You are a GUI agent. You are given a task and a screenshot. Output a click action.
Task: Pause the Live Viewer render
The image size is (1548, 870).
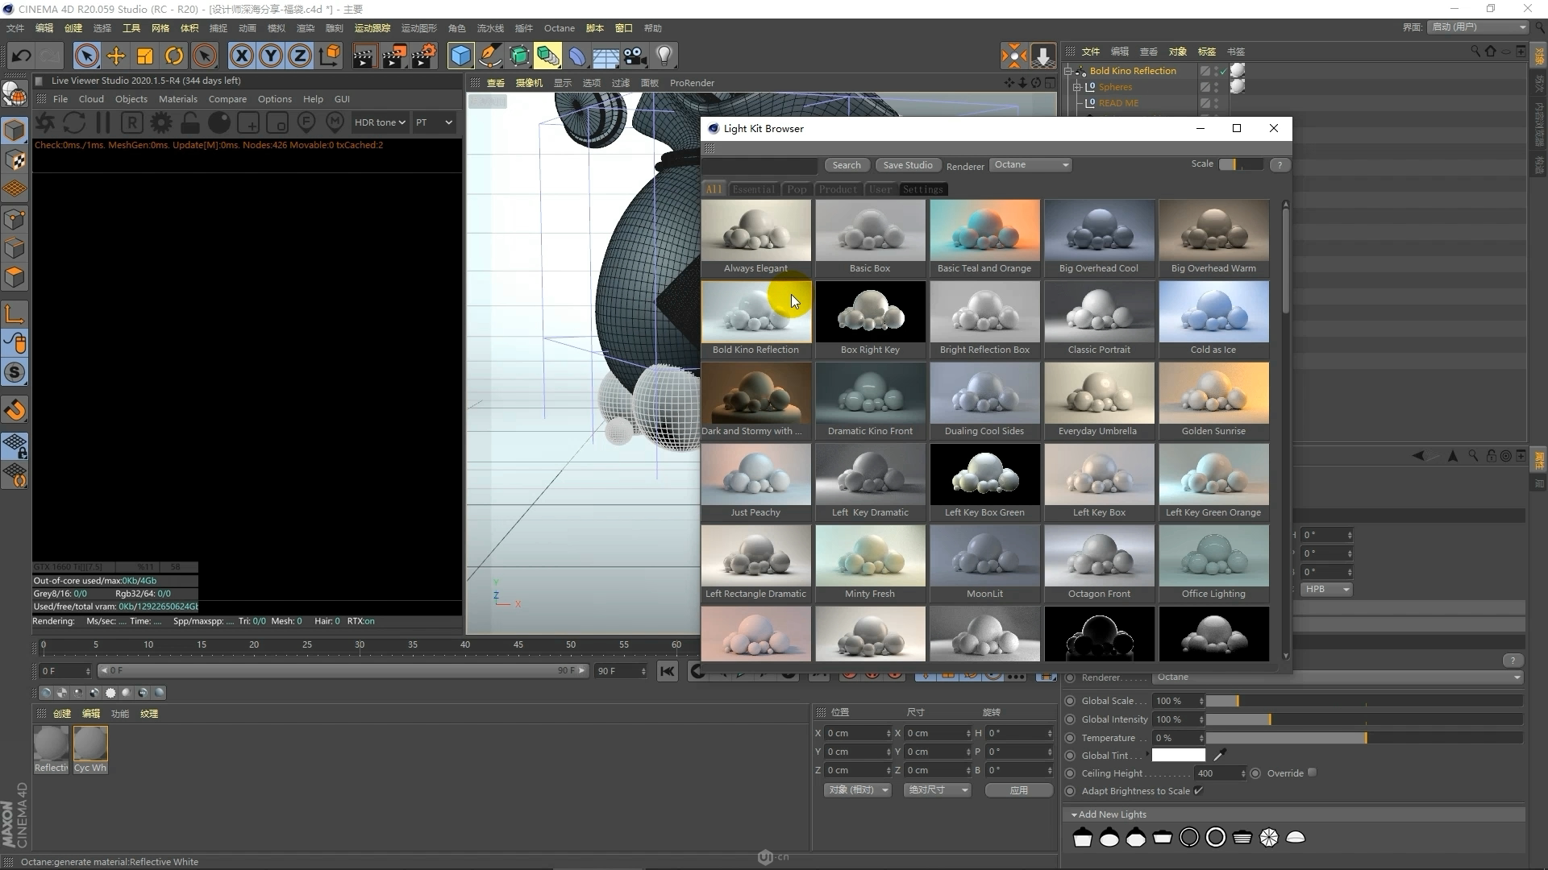pyautogui.click(x=103, y=122)
